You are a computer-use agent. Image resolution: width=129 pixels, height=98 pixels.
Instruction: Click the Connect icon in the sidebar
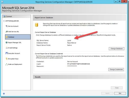(5, 17)
